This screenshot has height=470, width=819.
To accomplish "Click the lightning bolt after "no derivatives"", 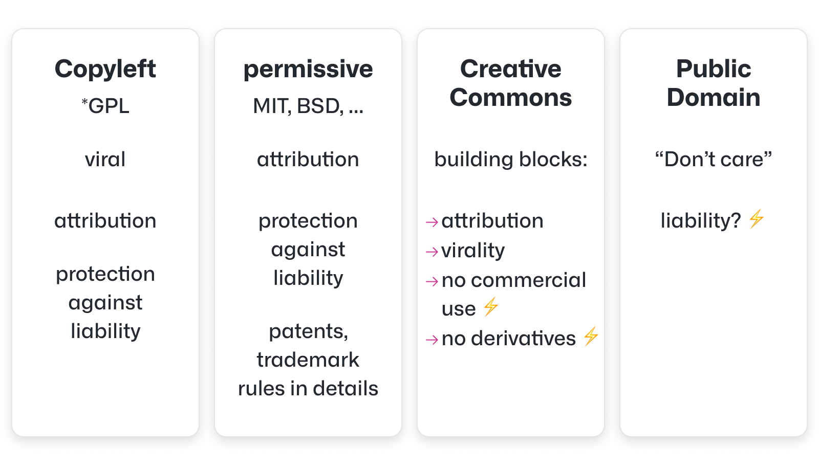I will click(x=591, y=337).
